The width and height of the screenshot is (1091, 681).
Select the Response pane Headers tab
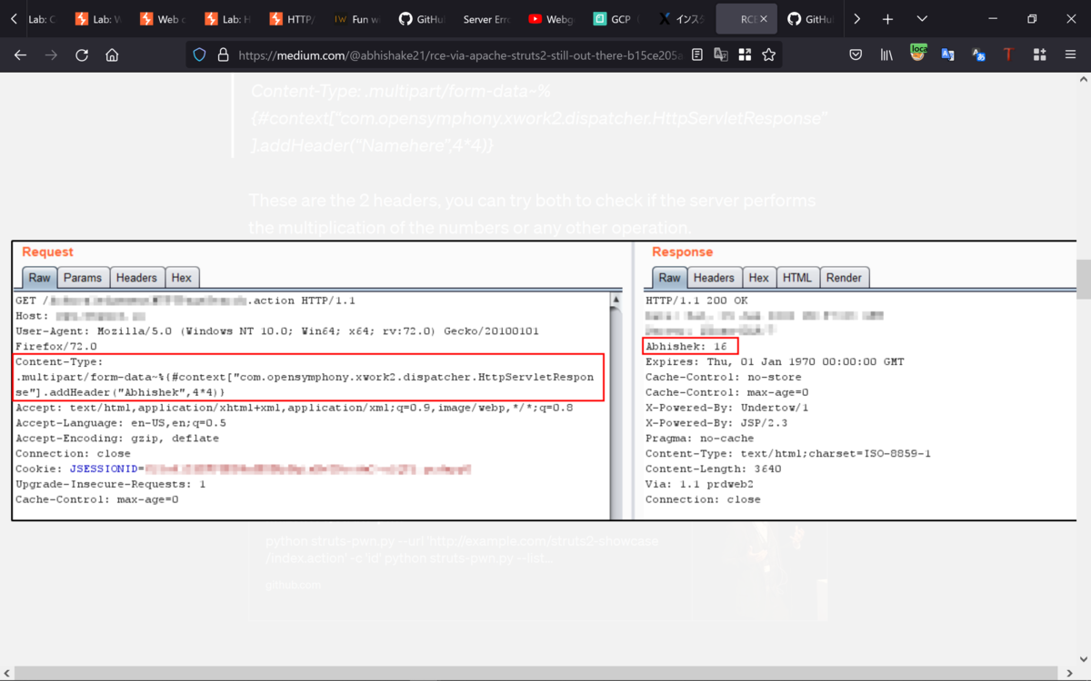click(x=714, y=278)
